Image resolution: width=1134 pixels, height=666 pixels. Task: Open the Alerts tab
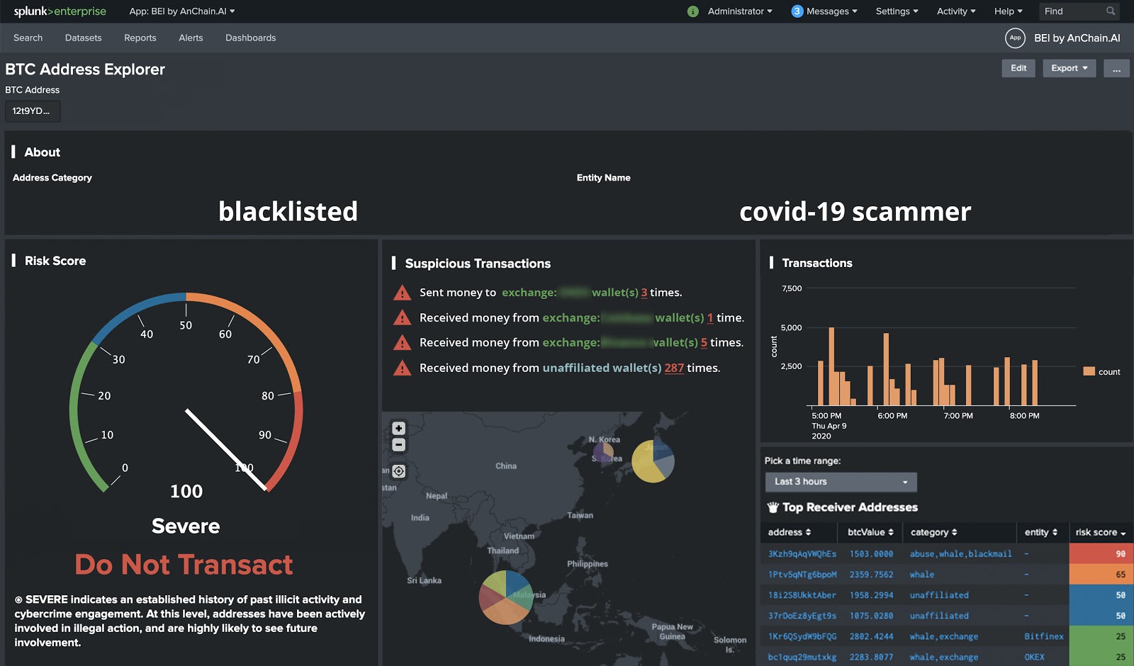click(x=191, y=38)
